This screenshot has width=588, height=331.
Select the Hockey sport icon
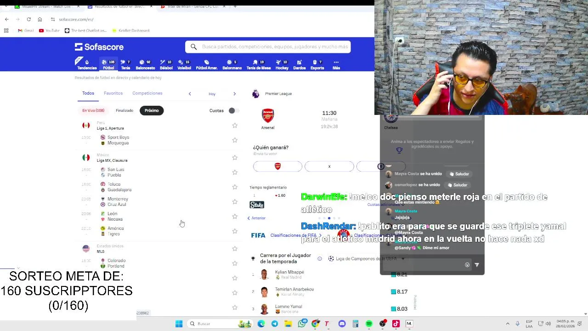coord(282,64)
